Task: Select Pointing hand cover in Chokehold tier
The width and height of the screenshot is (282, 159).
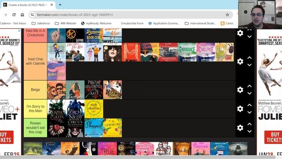Action: [x=56, y=35]
